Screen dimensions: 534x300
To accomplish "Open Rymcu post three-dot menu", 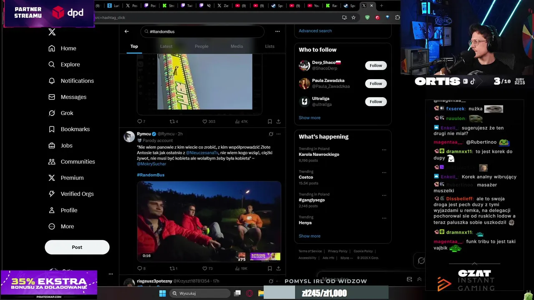I will pyautogui.click(x=278, y=134).
